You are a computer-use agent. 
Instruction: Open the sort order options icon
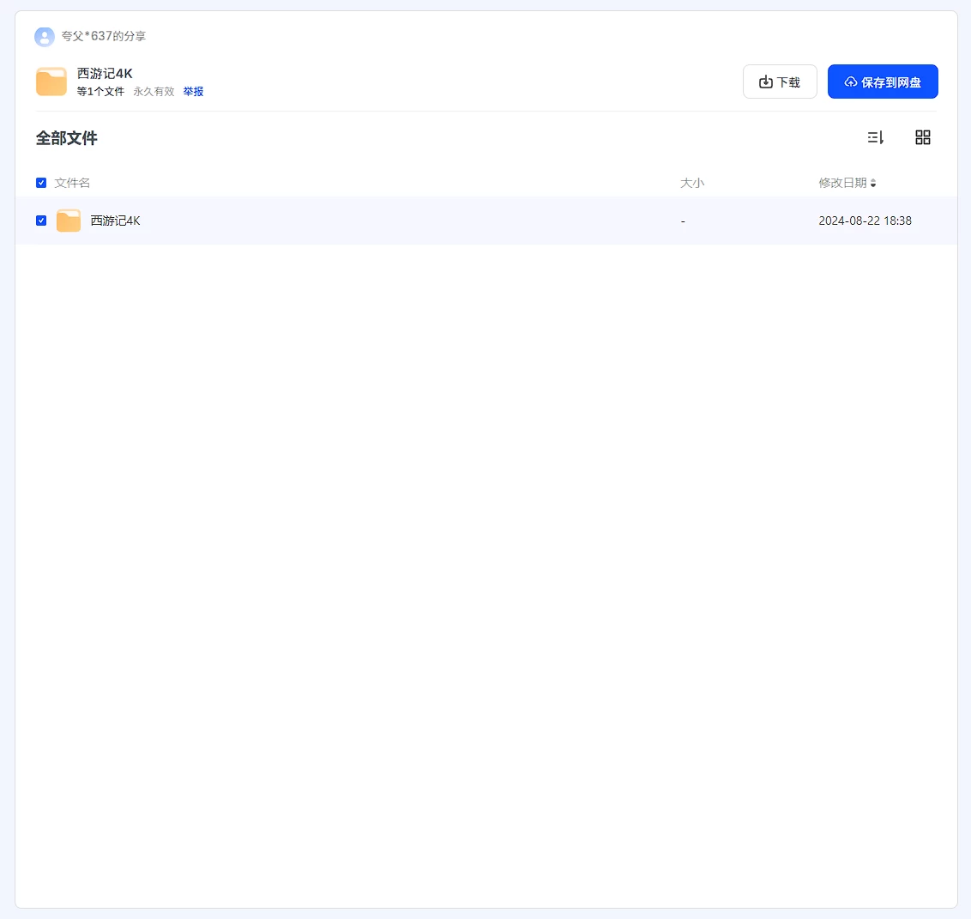tap(875, 137)
